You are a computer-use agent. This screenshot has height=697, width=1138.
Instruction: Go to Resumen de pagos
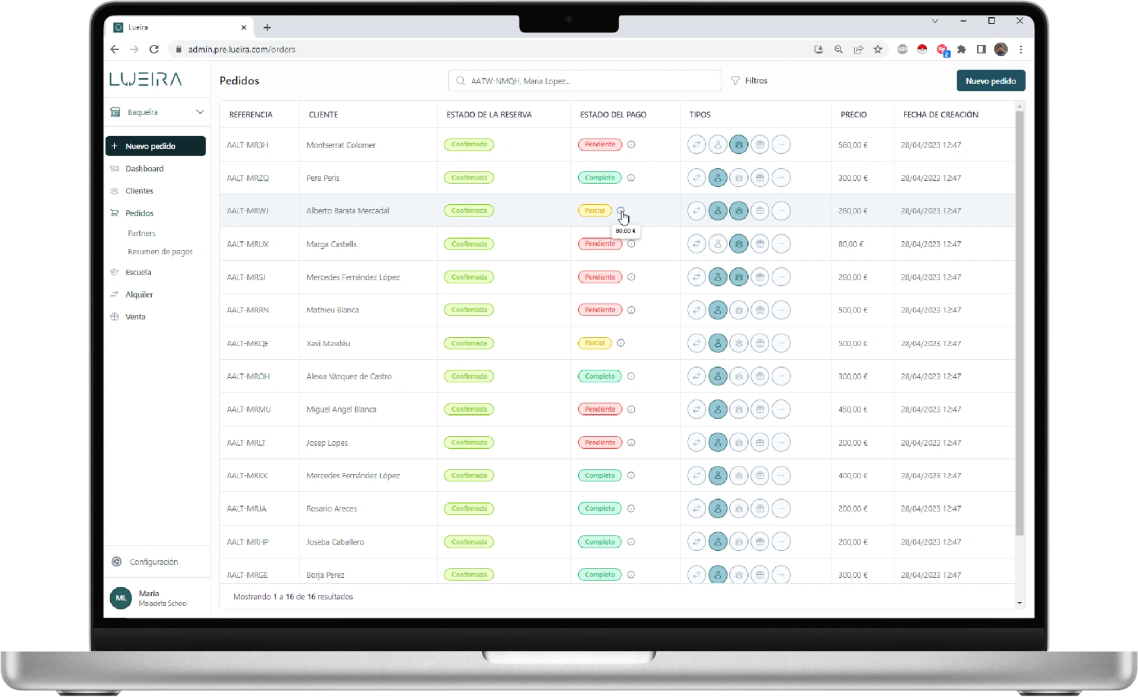coord(160,252)
